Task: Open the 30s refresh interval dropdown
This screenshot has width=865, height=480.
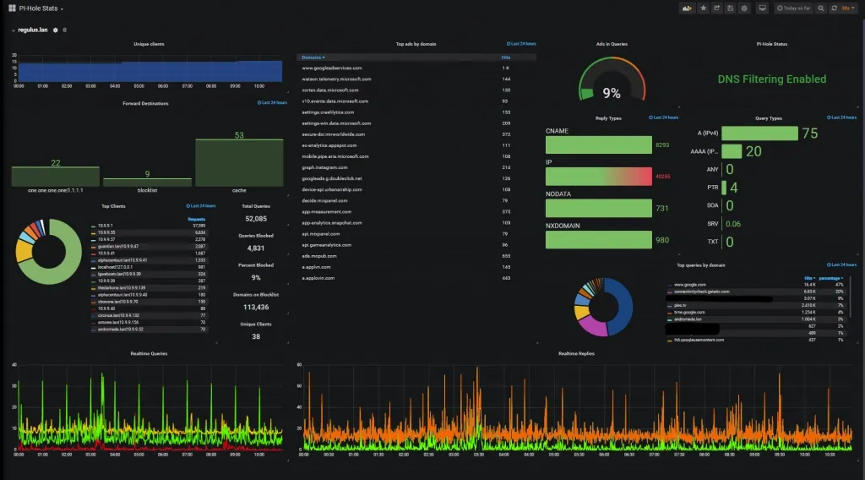Action: coord(848,8)
